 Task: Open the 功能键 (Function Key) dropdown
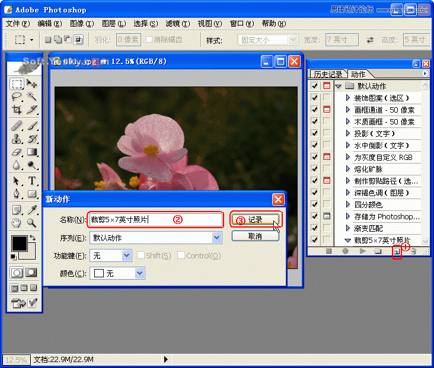[x=126, y=255]
